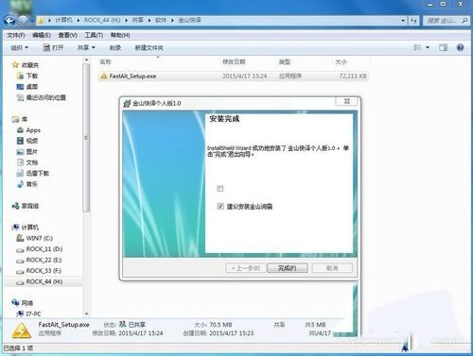
Task: Open the 帮助(H) menu
Action: pyautogui.click(x=120, y=35)
